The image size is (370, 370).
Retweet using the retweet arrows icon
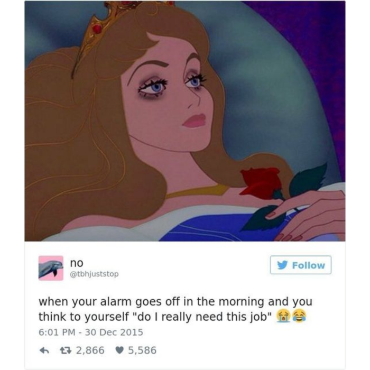(66, 350)
